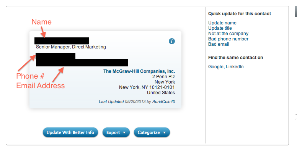Find the same contact on LinkedIn
The image size is (297, 153).
pos(235,67)
